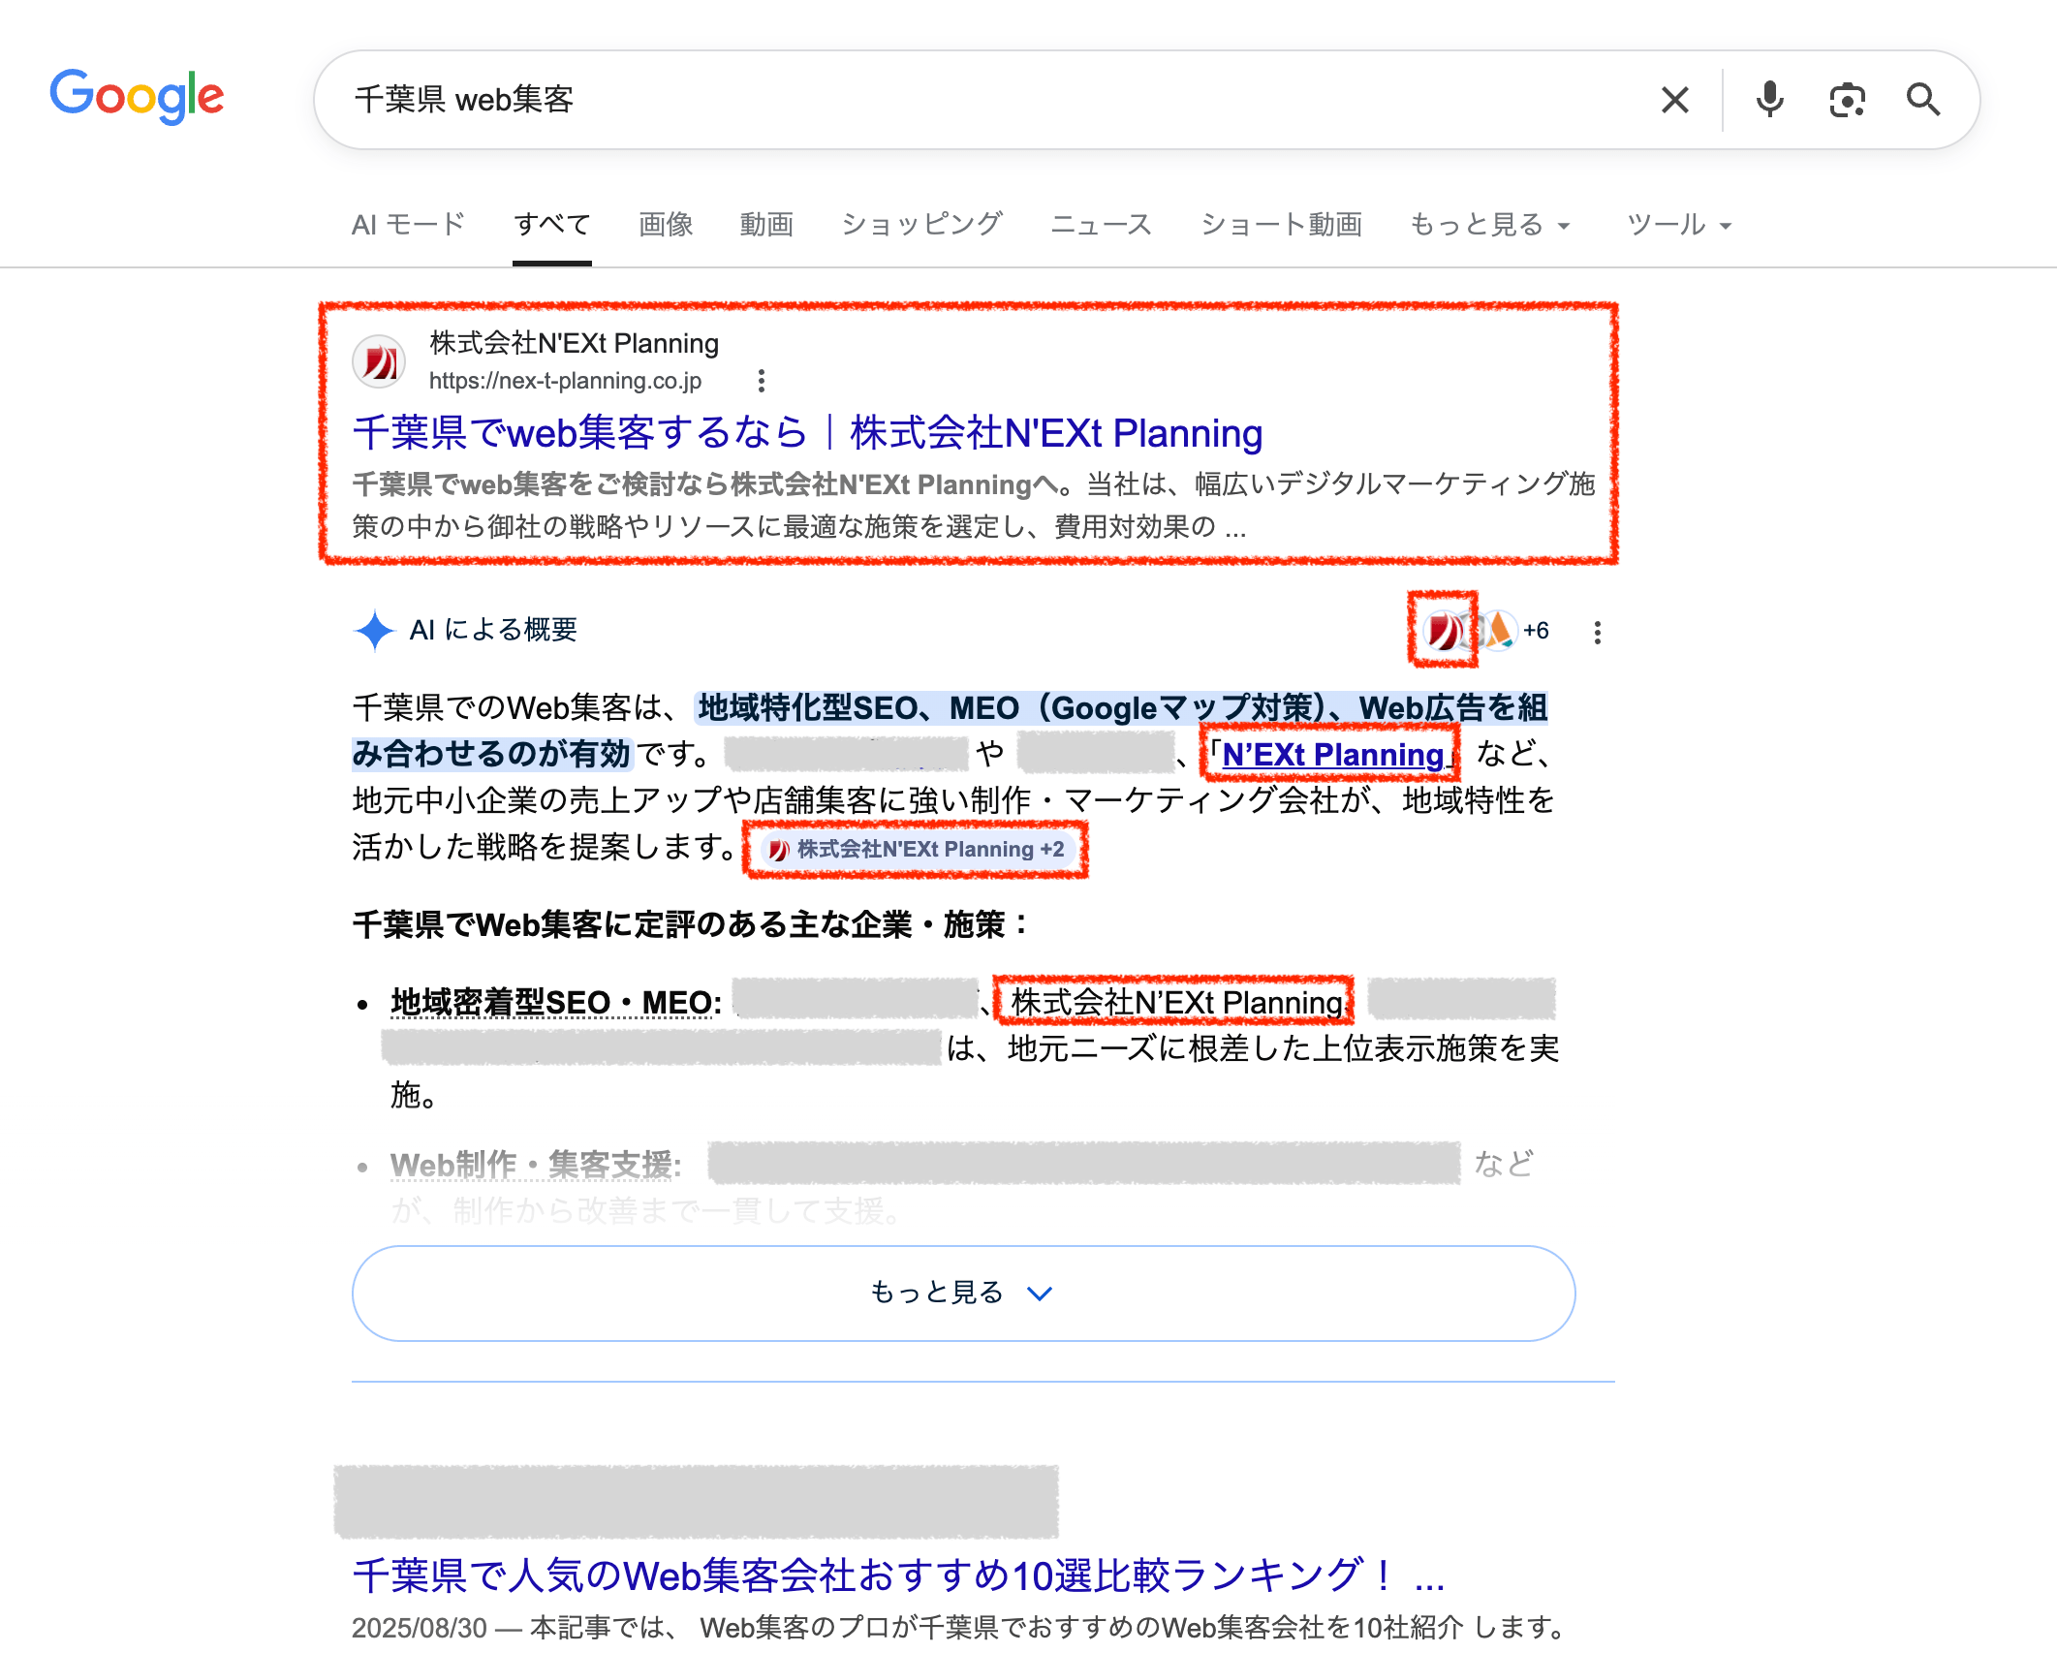Start voice search with microphone icon
The height and width of the screenshot is (1653, 2057).
coord(1769,100)
